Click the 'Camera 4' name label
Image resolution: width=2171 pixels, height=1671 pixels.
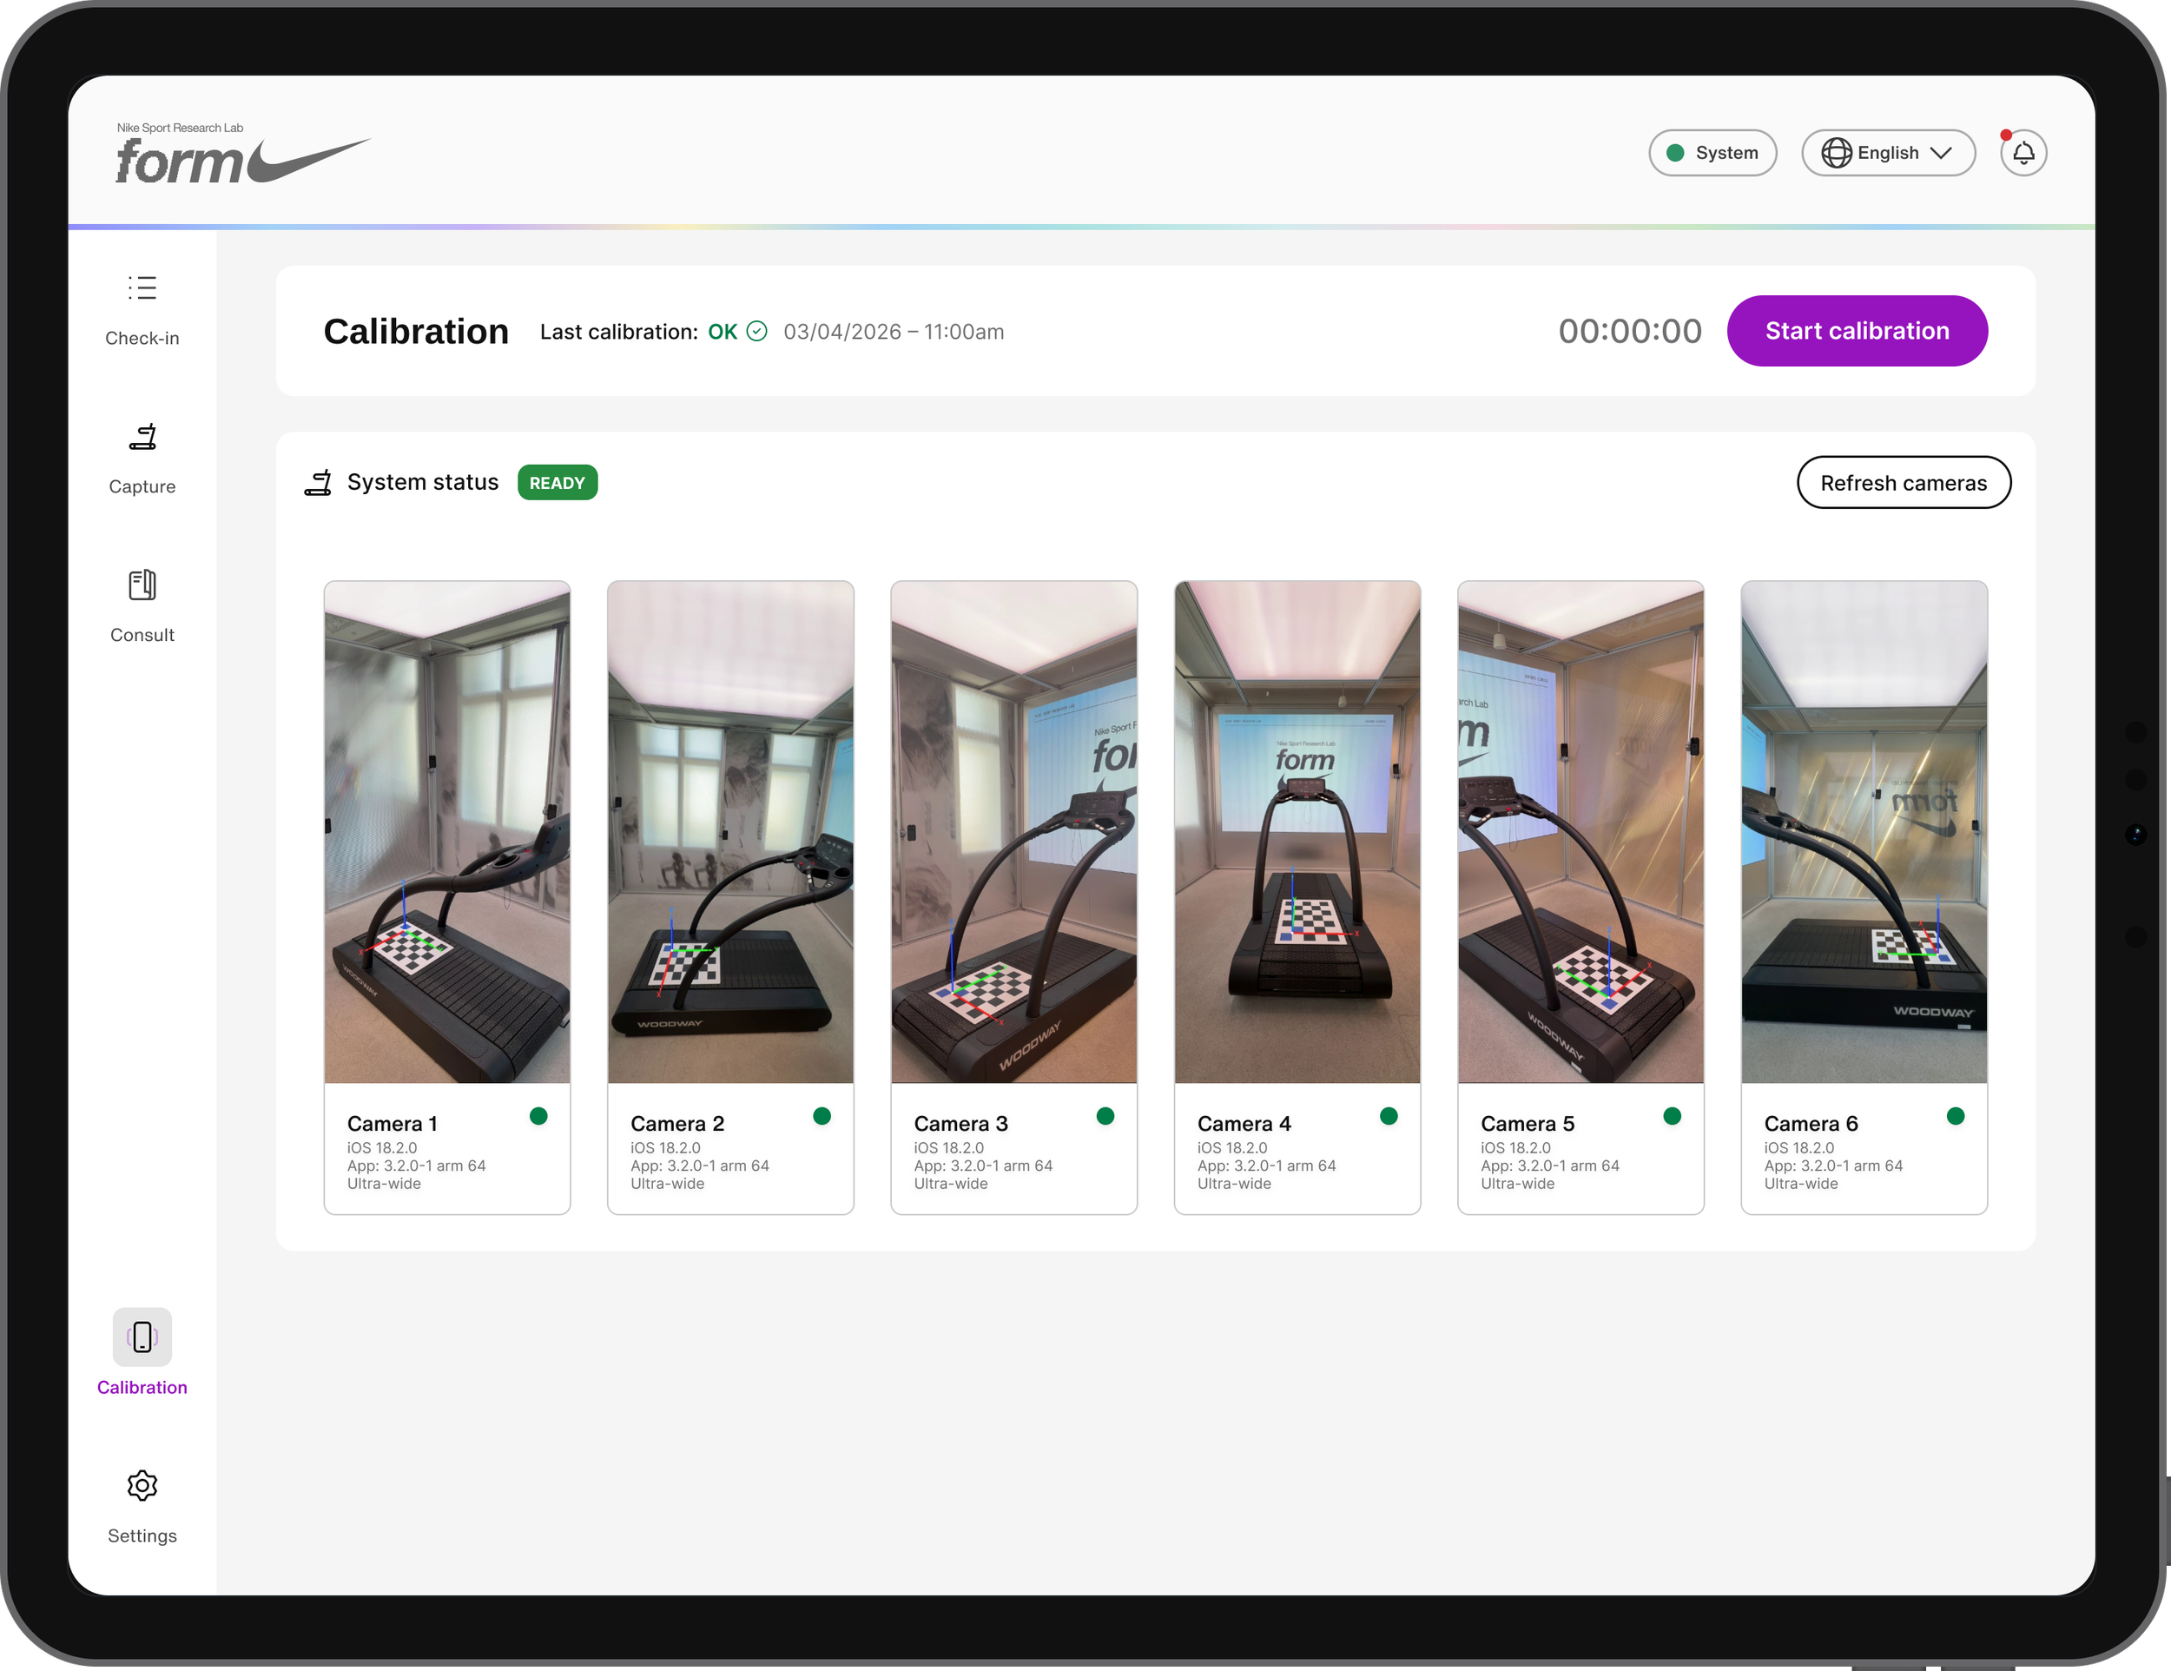(1244, 1123)
